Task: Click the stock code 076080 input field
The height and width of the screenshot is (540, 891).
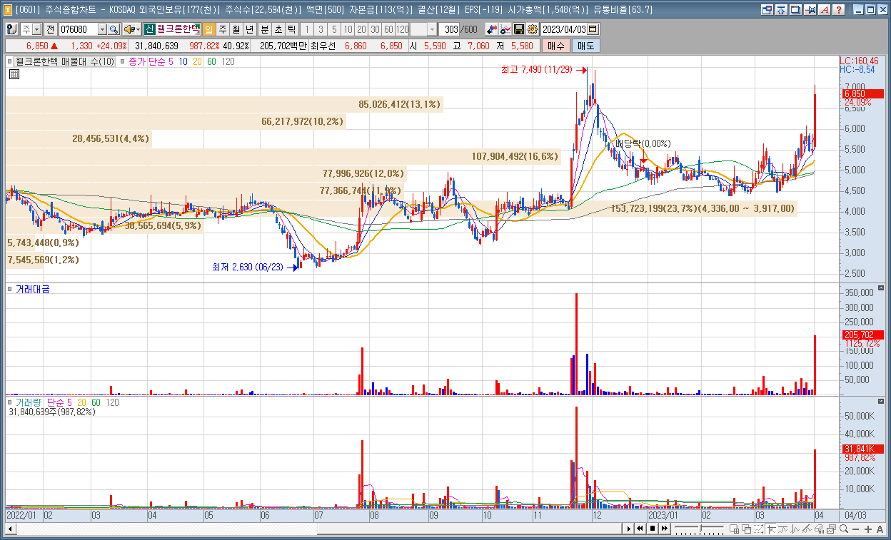Action: [78, 29]
